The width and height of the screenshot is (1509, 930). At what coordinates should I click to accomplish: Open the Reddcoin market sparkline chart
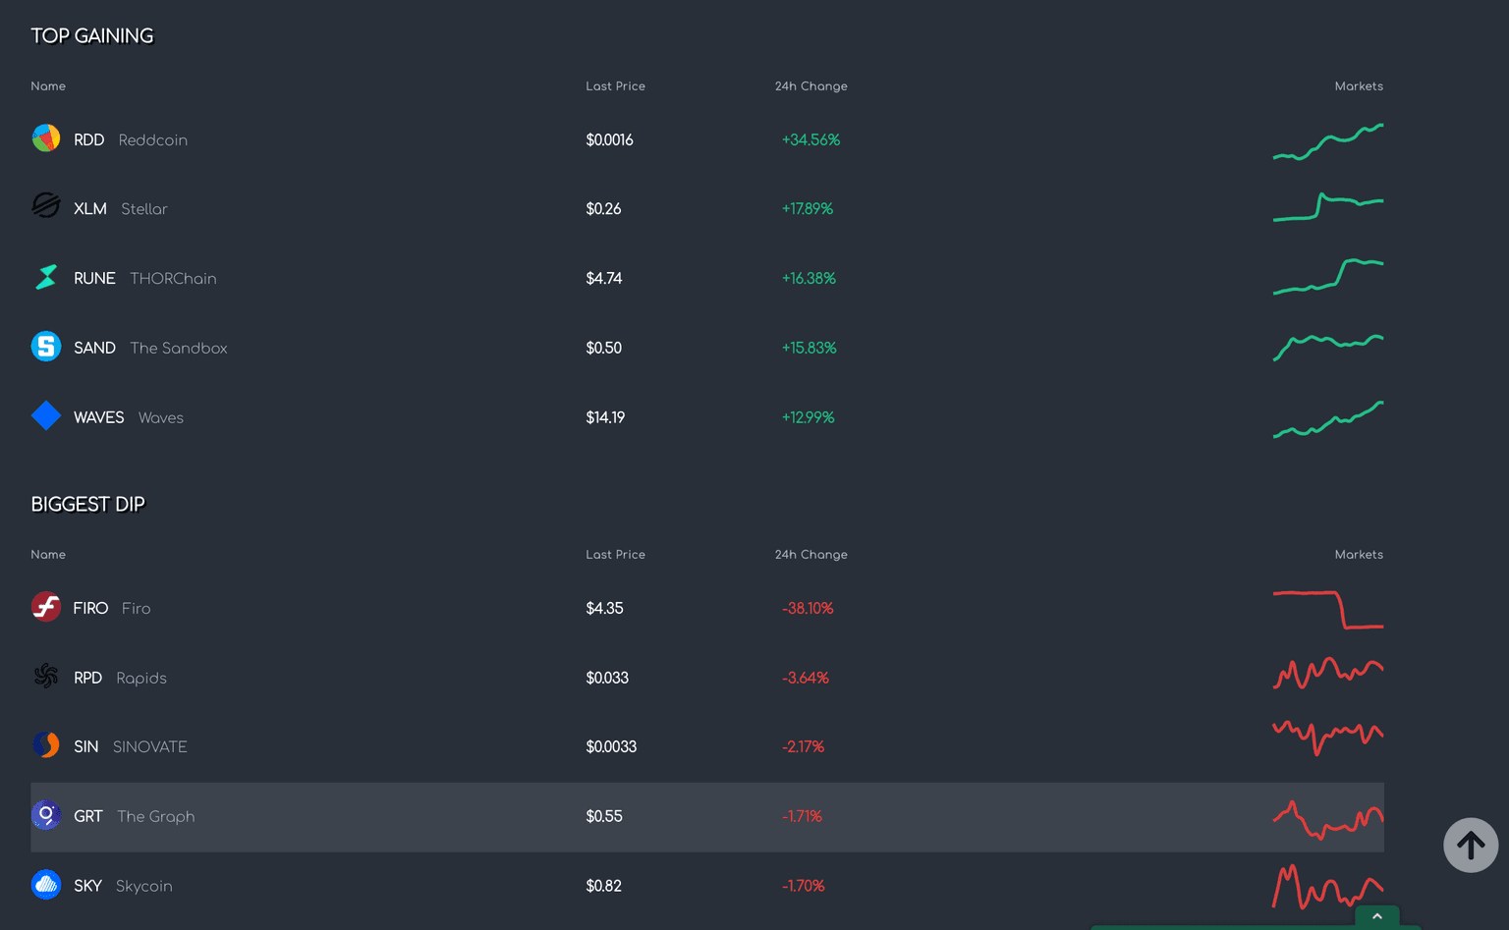(1327, 141)
